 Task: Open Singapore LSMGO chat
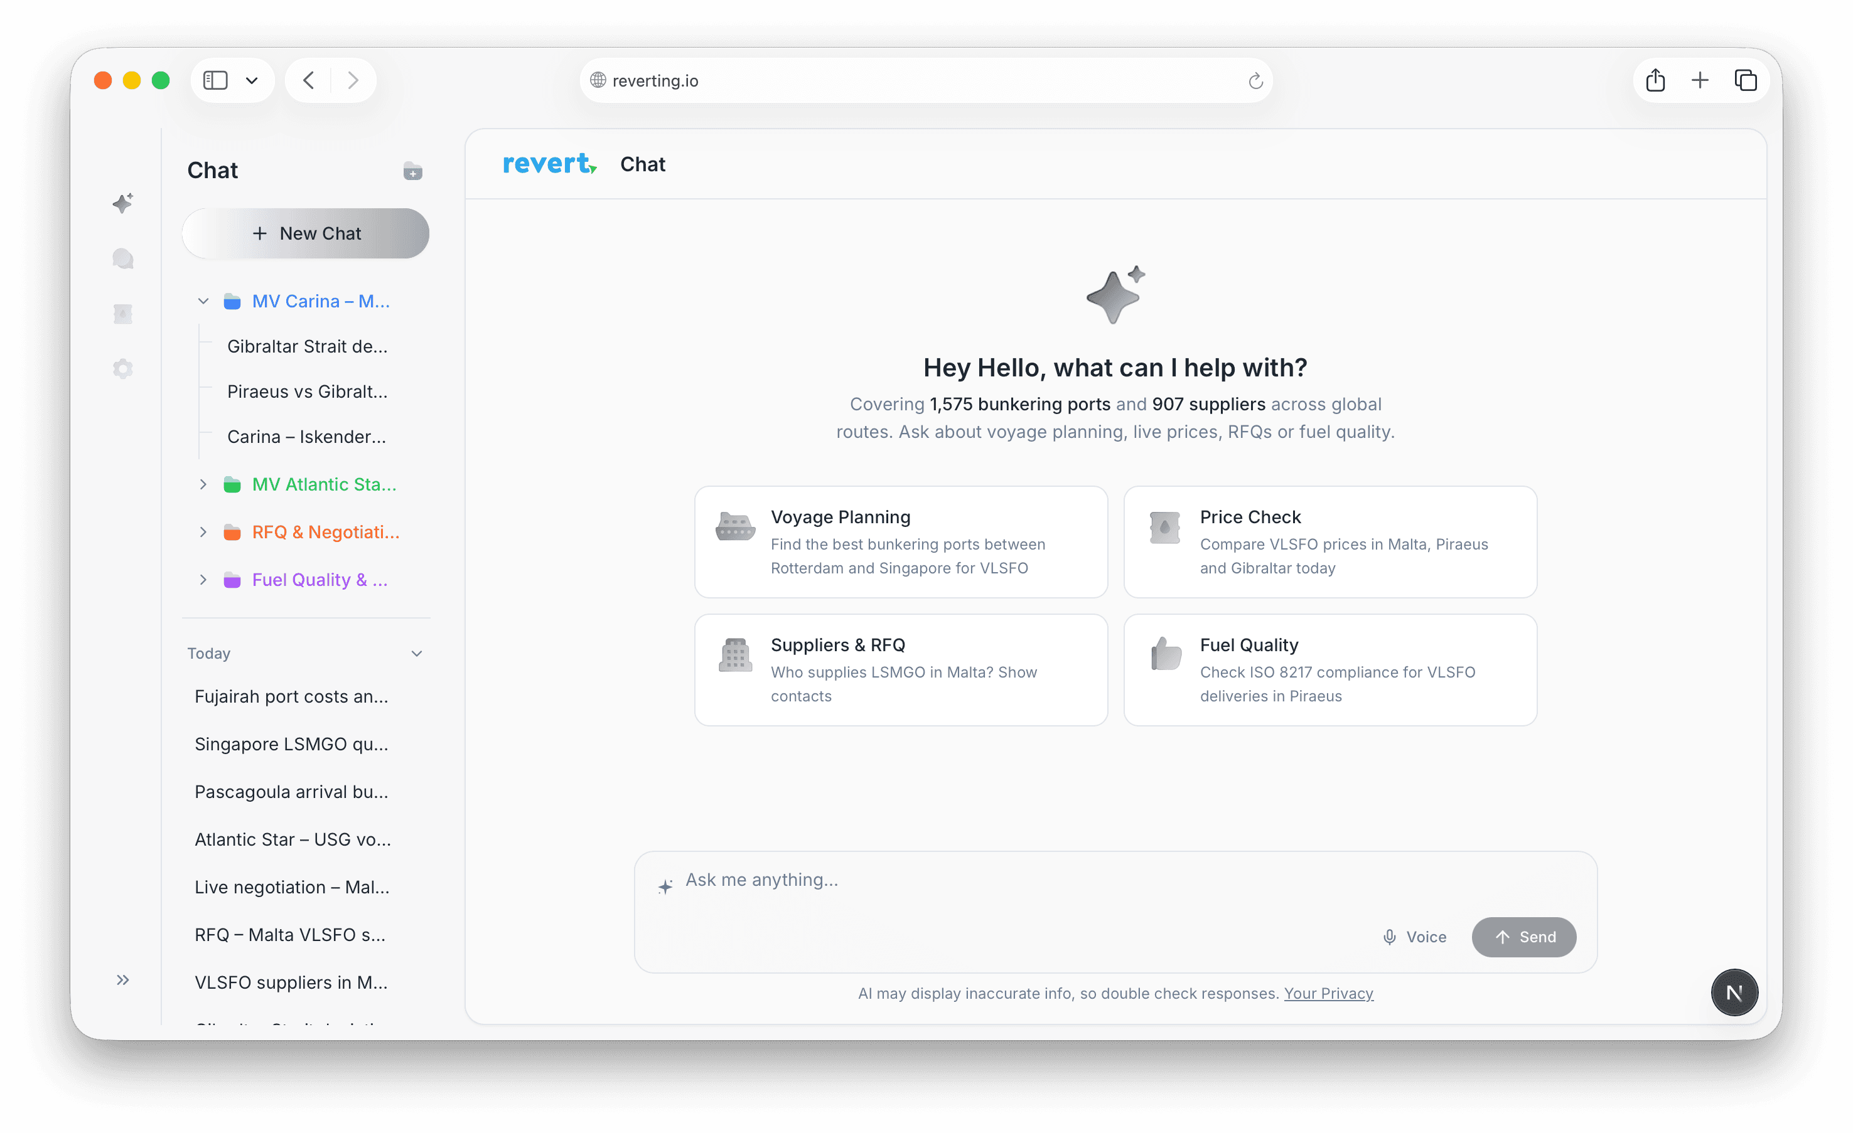click(x=292, y=744)
